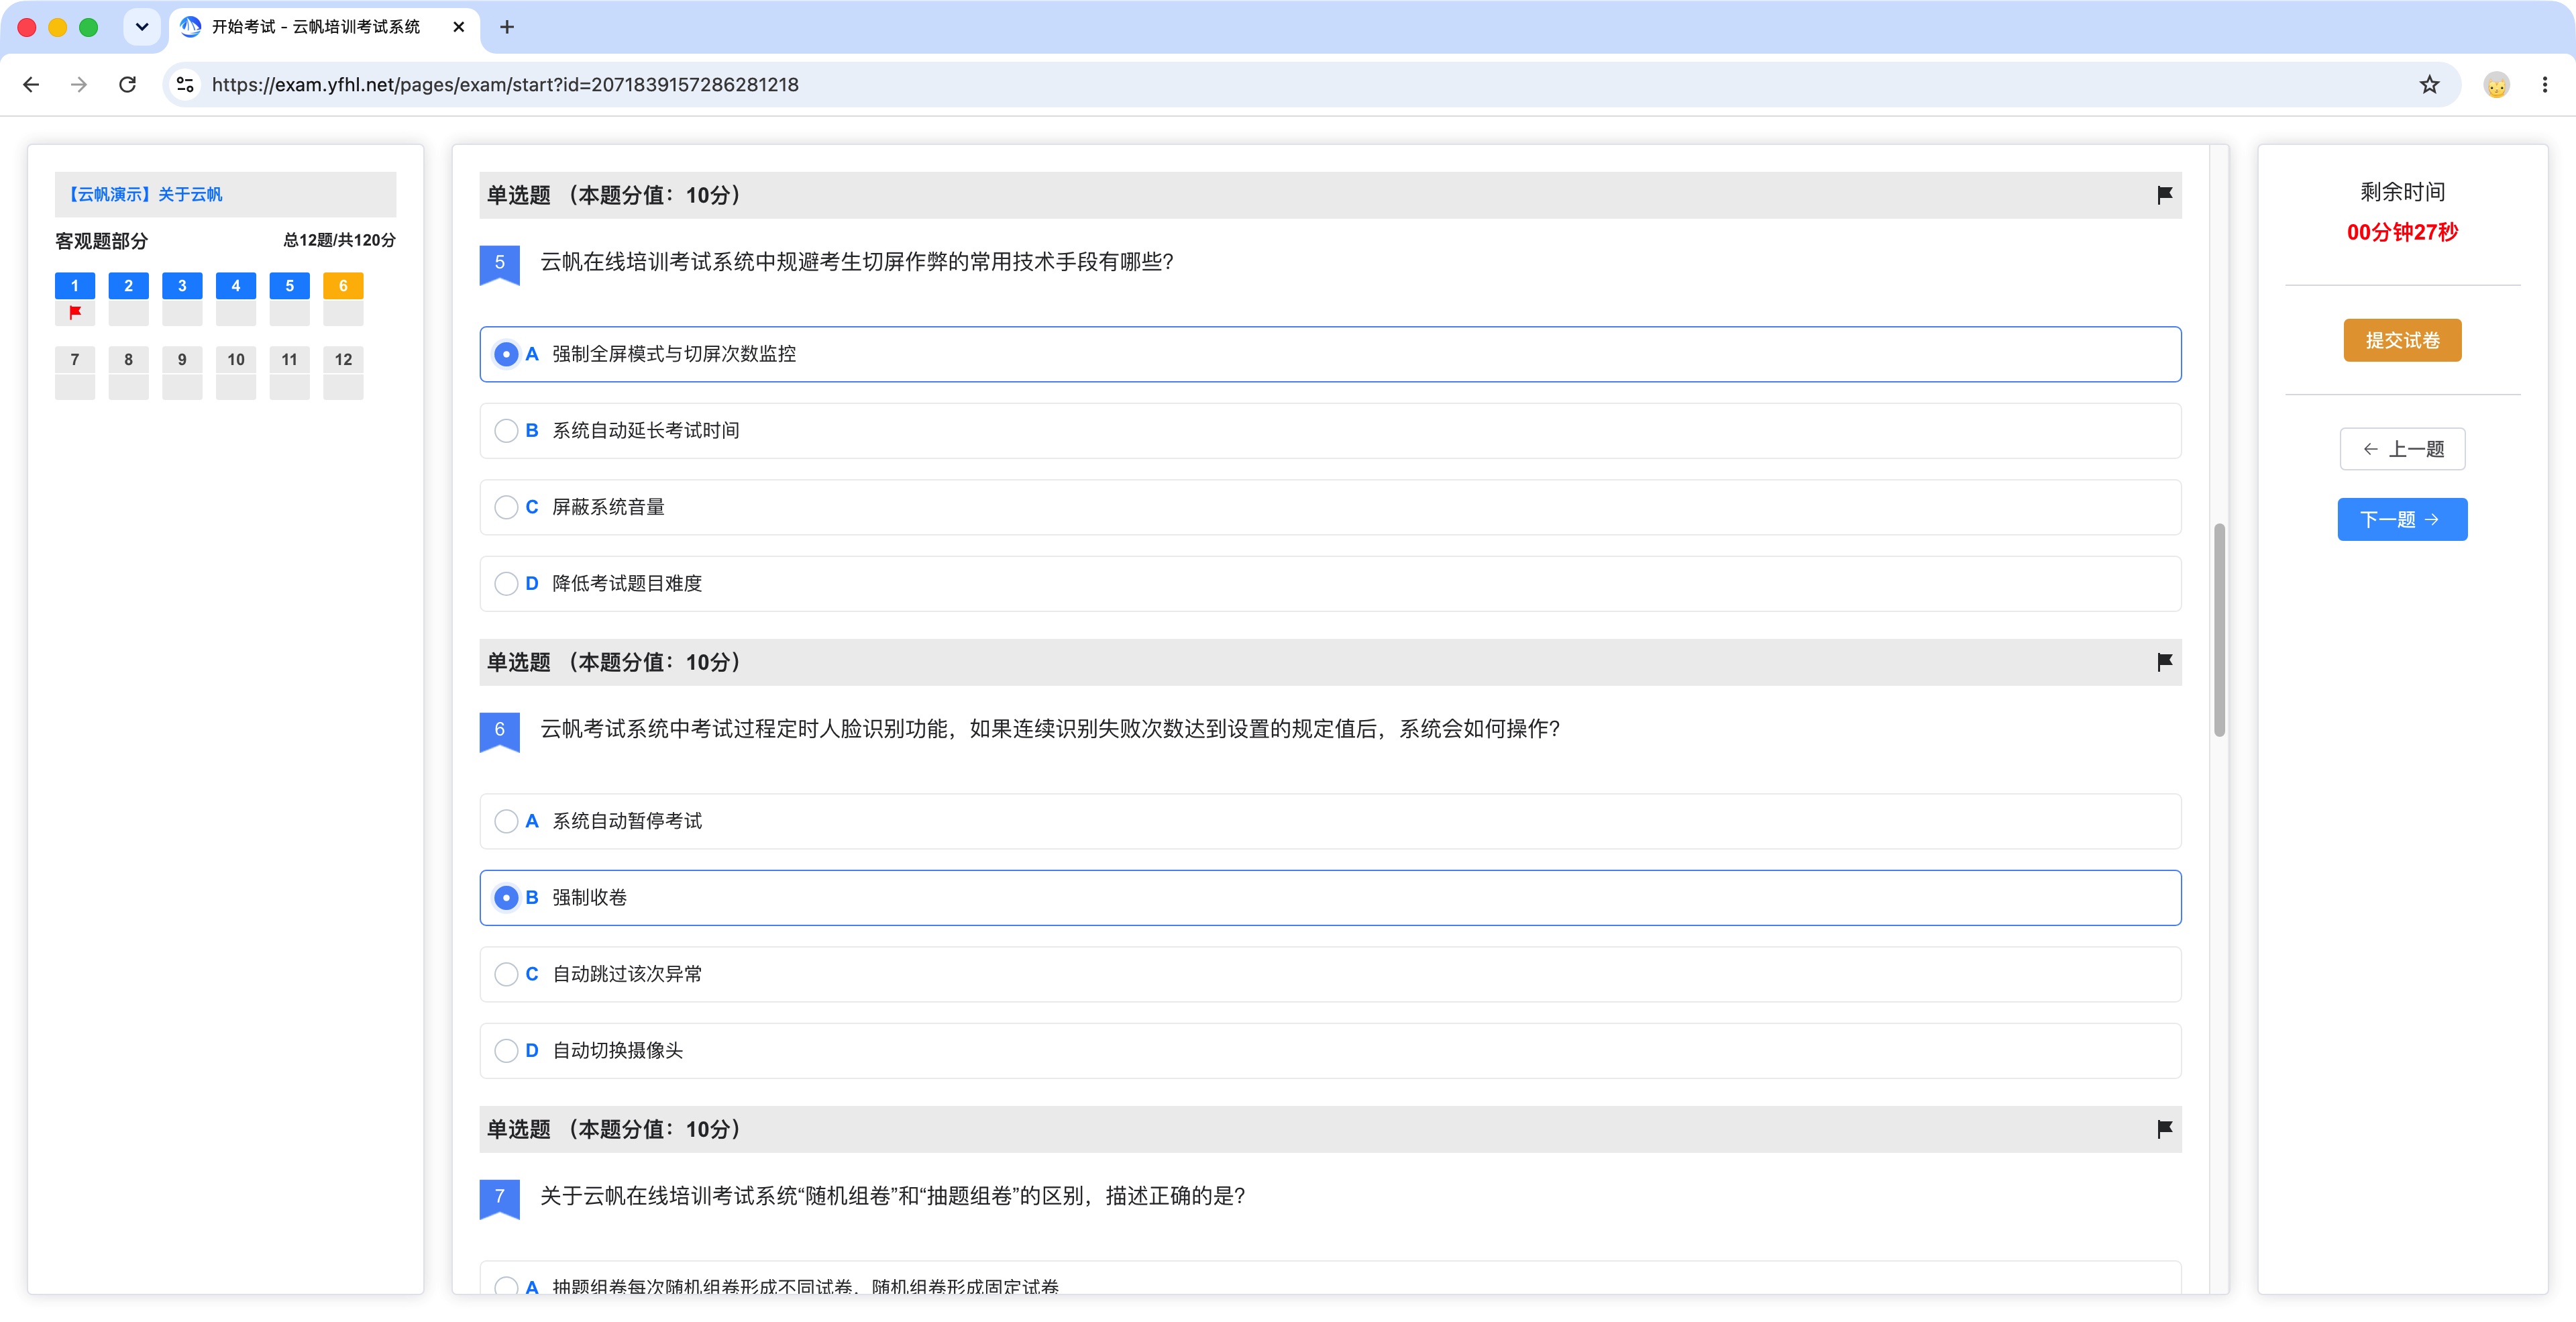2576x1322 pixels.
Task: Open the Chrome three-dot menu
Action: click(2544, 85)
